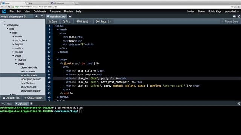Open the Soft Tabs: 2 dropdown
The width and height of the screenshot is (241, 135).
[104, 21]
